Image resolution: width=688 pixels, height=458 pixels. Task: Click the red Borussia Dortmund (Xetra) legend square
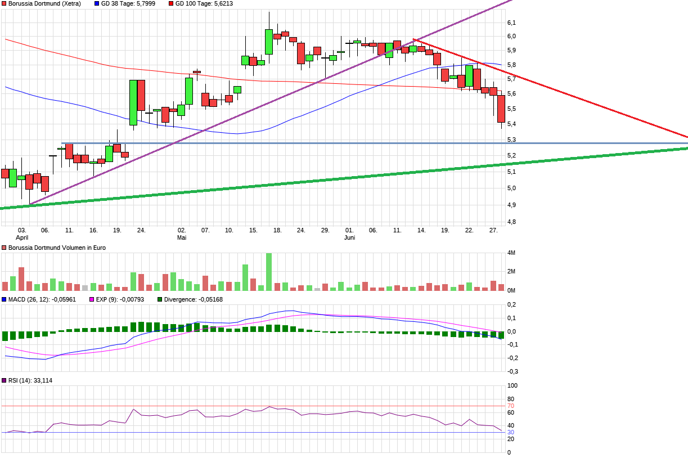pos(4,3)
